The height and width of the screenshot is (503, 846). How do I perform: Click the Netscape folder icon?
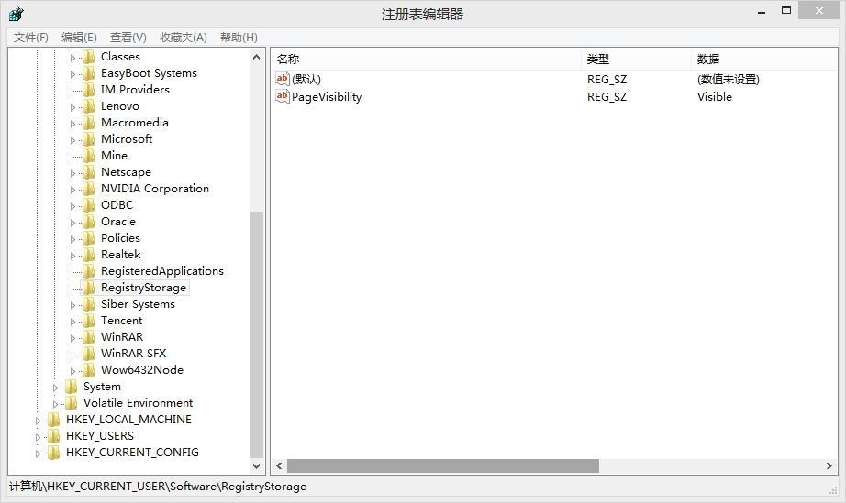[x=88, y=172]
